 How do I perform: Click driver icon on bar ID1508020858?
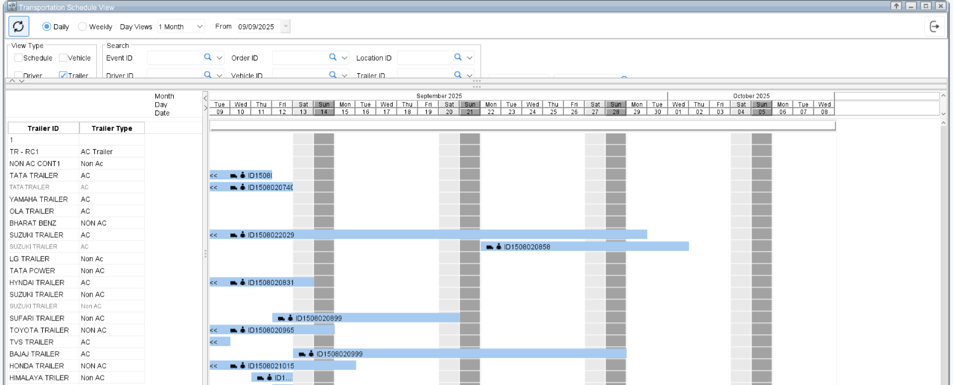[x=499, y=246]
